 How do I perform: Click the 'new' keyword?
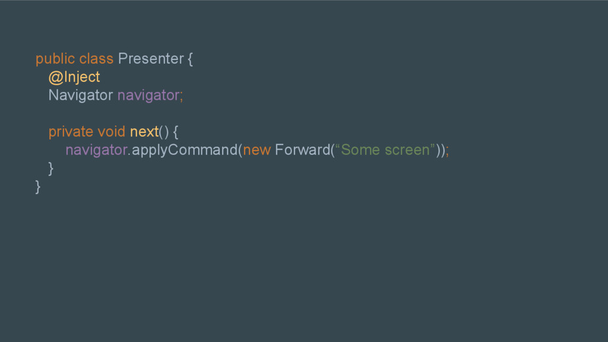coord(256,150)
